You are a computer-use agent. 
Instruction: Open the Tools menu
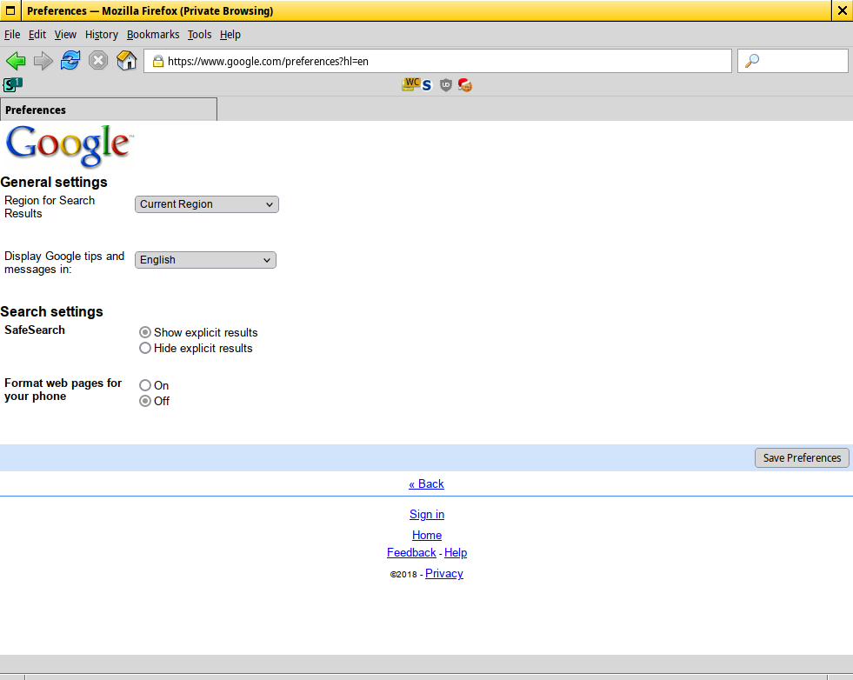[x=199, y=34]
